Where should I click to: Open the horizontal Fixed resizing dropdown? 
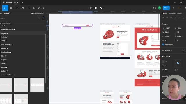[x=168, y=36]
